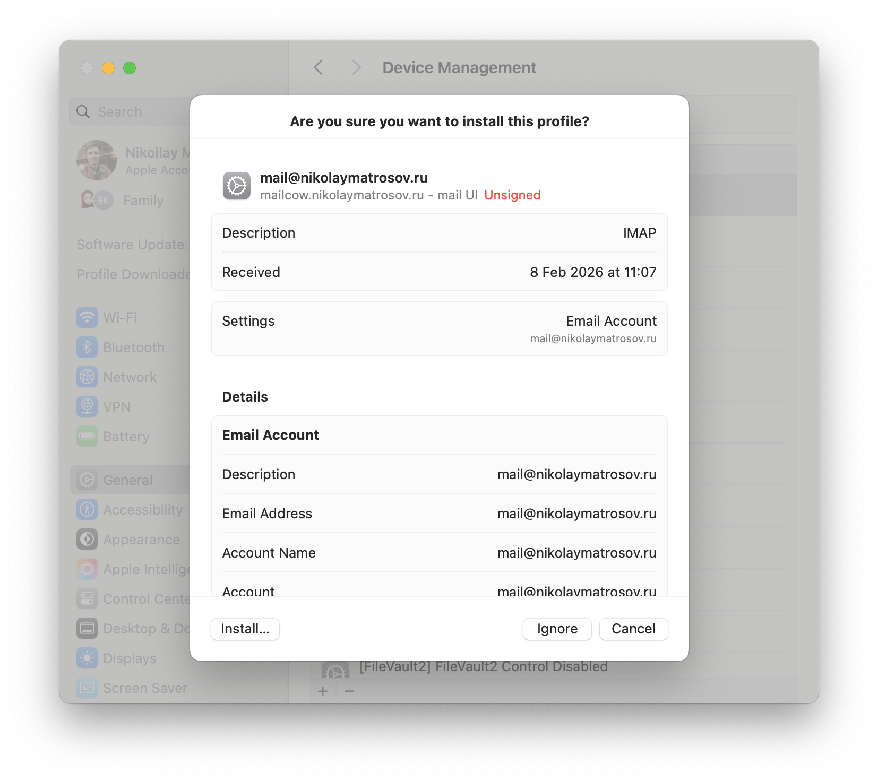The width and height of the screenshot is (878, 782).
Task: Select the Displays icon in sidebar
Action: tap(87, 658)
